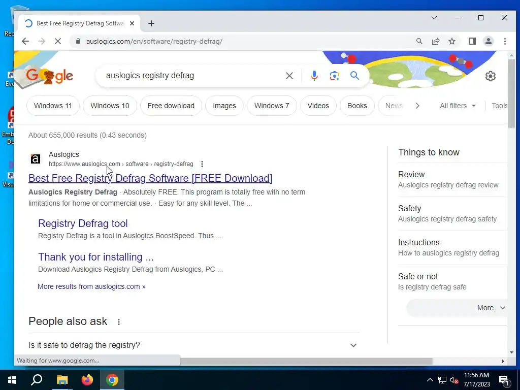Image resolution: width=520 pixels, height=390 pixels.
Task: Open the All filters dropdown
Action: 458,106
